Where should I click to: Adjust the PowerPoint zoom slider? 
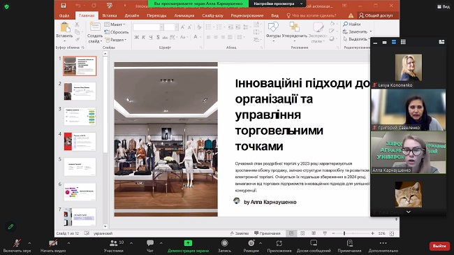(344, 233)
